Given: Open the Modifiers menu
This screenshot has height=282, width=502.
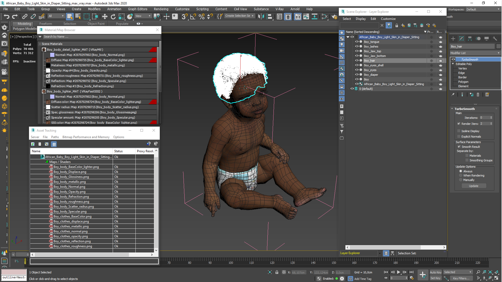Looking at the screenshot, I should (x=94, y=9).
